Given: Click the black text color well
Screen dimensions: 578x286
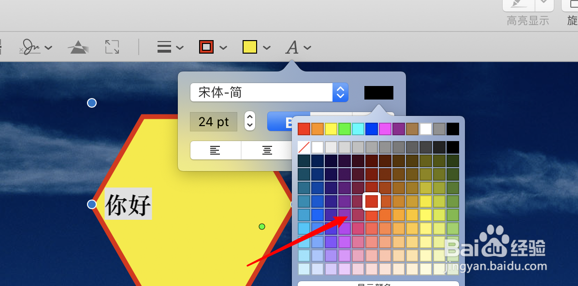Looking at the screenshot, I should [378, 92].
